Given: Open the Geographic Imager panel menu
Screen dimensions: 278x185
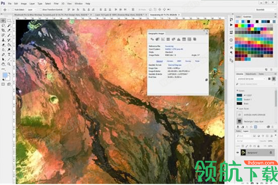Looking at the screenshot, I should point(206,34).
